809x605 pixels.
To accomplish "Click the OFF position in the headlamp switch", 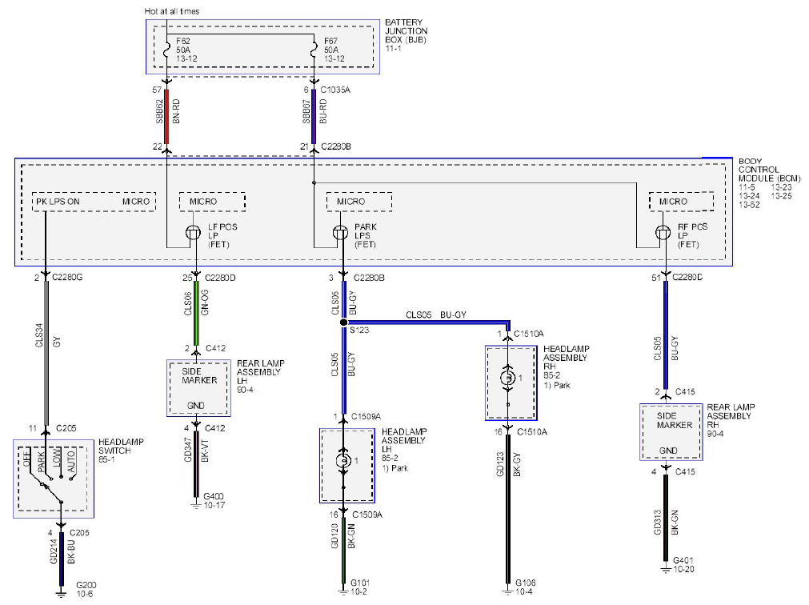I will point(27,459).
